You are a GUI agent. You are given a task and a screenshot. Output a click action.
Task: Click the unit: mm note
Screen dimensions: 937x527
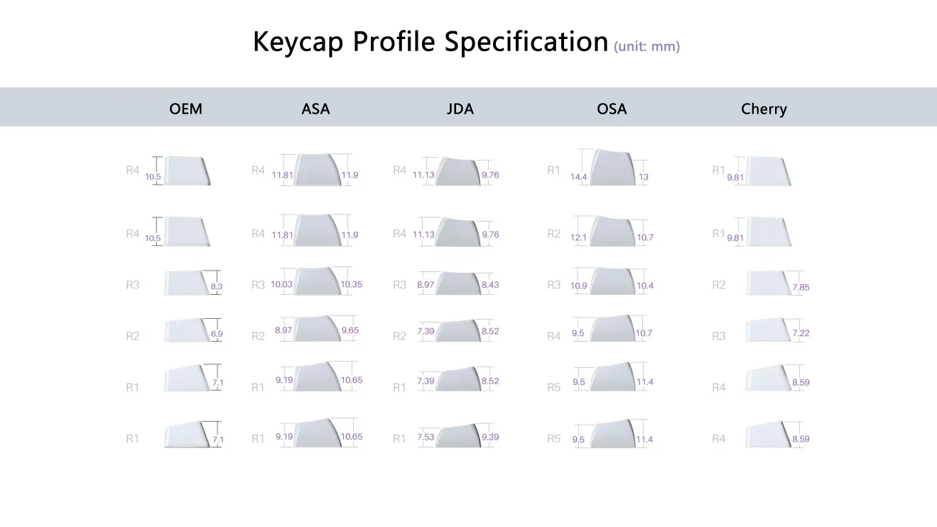coord(647,47)
